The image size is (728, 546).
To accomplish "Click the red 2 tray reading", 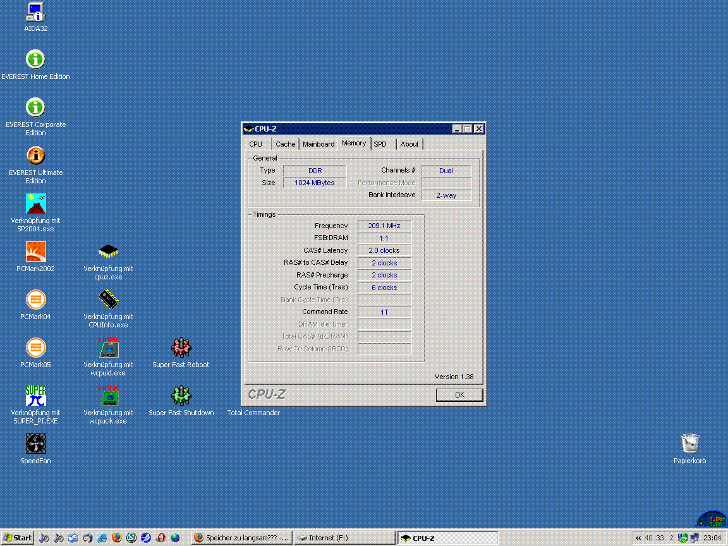I will (x=671, y=538).
